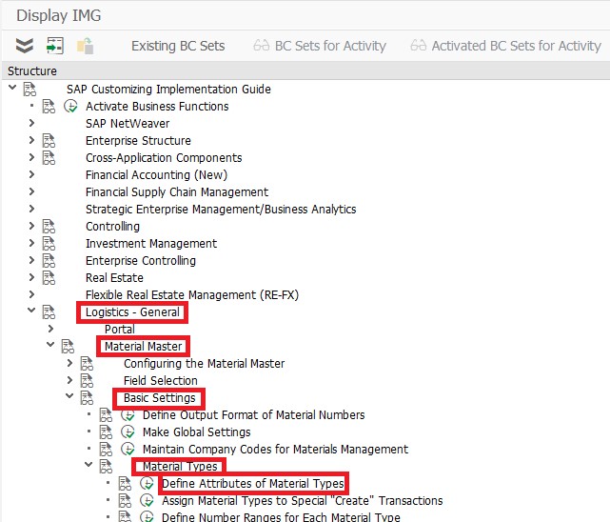Screen dimensions: 610x522
Task: Open documentation icon for Enterprise Structure
Action: tap(49, 141)
